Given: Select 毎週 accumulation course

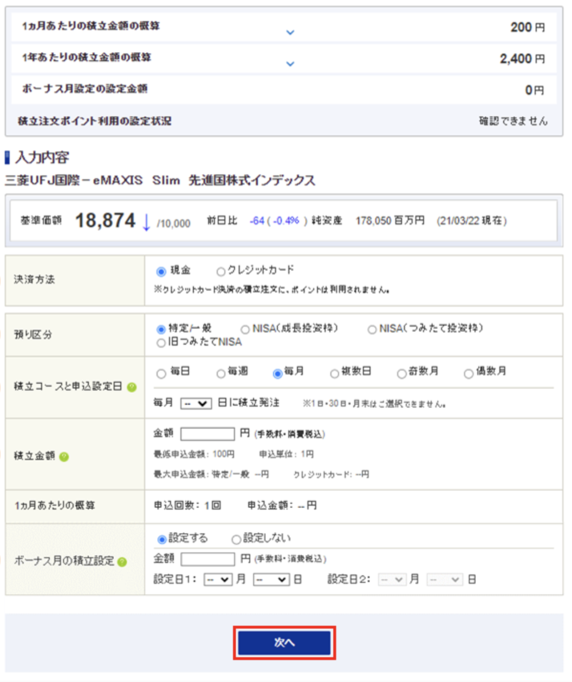Looking at the screenshot, I should (220, 373).
